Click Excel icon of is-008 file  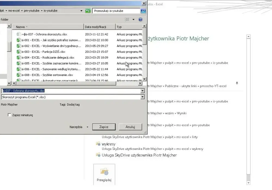tap(18, 75)
